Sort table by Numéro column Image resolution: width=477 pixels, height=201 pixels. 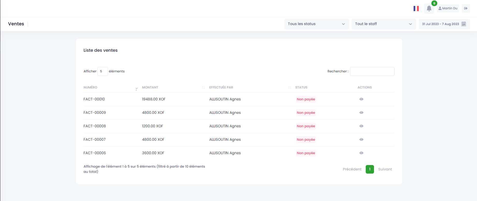90,87
